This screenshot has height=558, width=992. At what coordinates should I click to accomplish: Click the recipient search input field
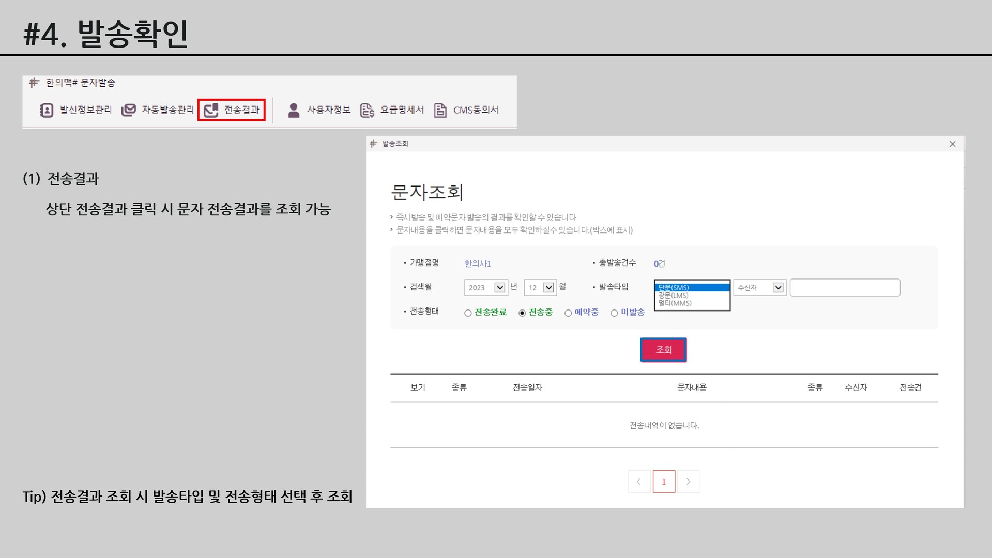pyautogui.click(x=845, y=288)
